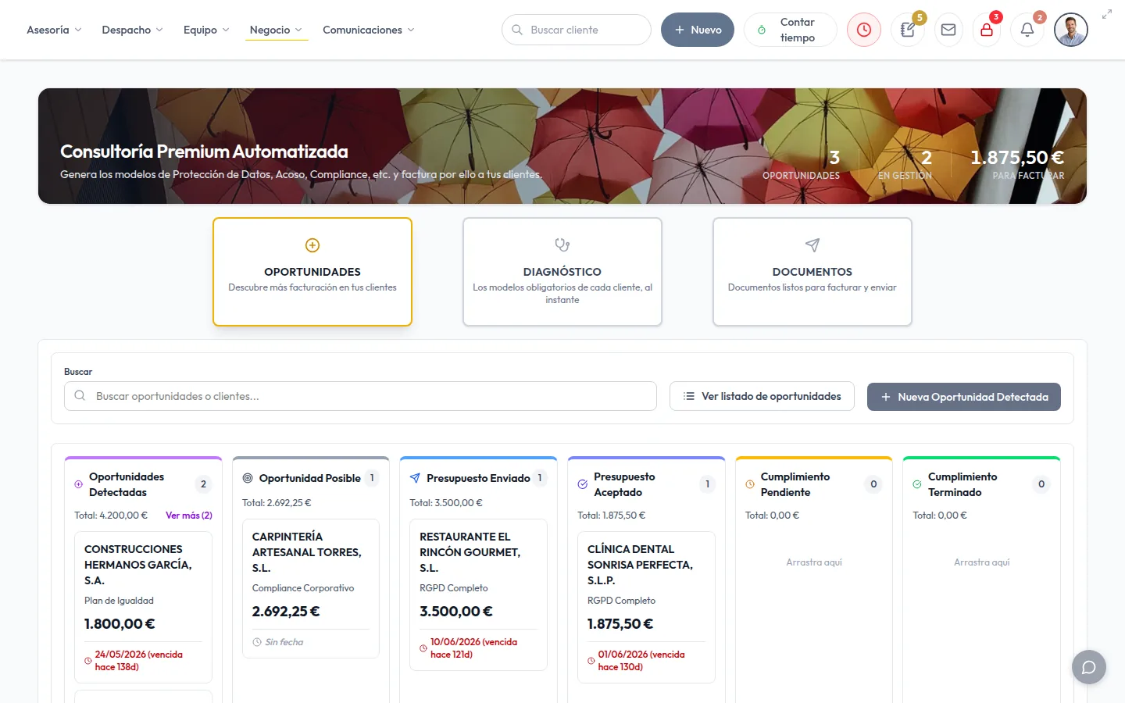Click the stethoscope icon on the Diagnóstico card
Screen dimensions: 1125x703
pos(562,245)
